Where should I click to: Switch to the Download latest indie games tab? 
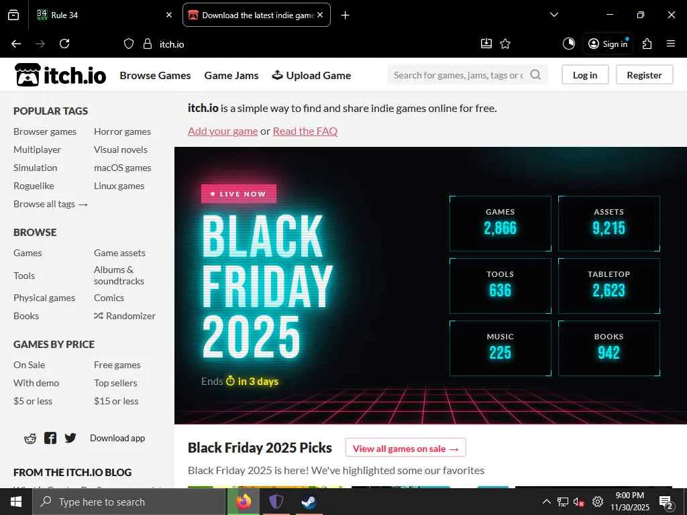click(256, 15)
